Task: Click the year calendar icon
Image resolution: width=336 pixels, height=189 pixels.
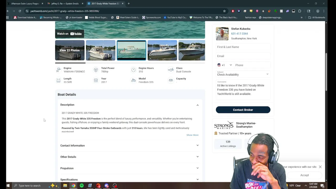Action: [96, 80]
